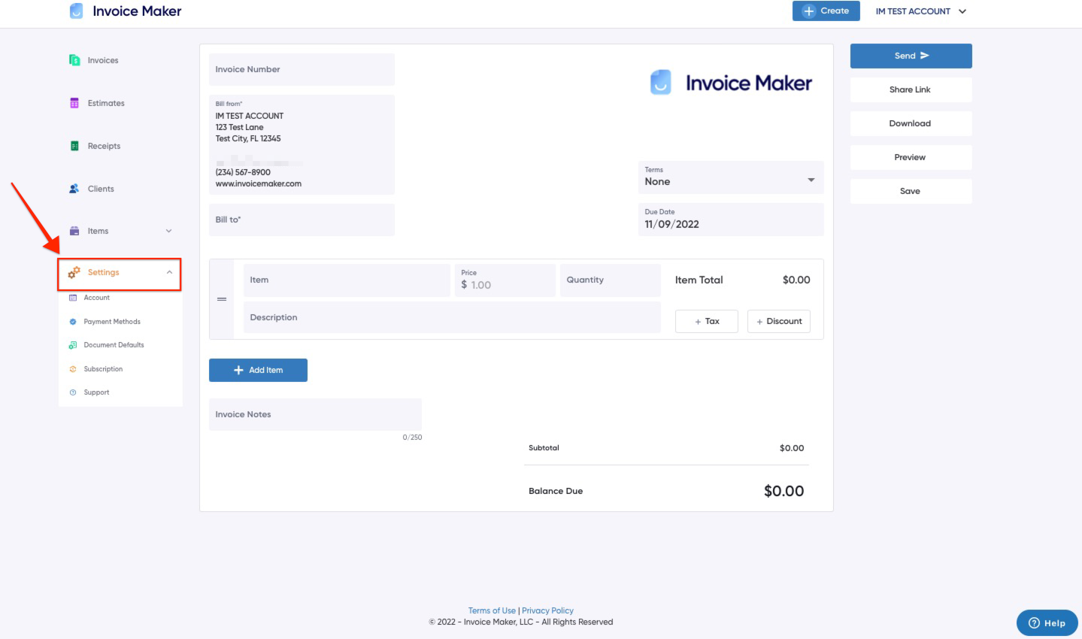Click the Quantity field

coord(611,280)
